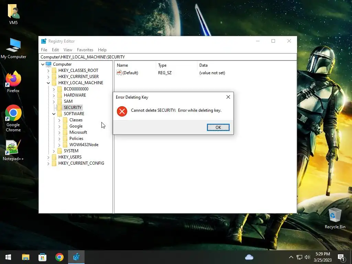Click the (Default) value string icon
The height and width of the screenshot is (264, 352).
click(x=119, y=73)
